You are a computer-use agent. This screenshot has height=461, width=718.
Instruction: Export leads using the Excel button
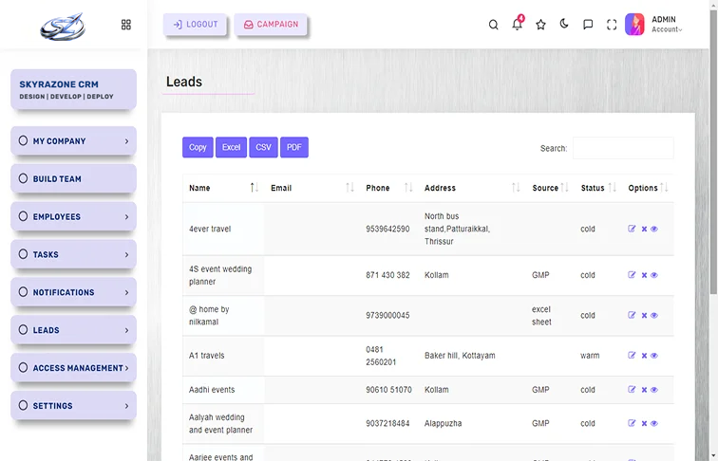coord(232,147)
